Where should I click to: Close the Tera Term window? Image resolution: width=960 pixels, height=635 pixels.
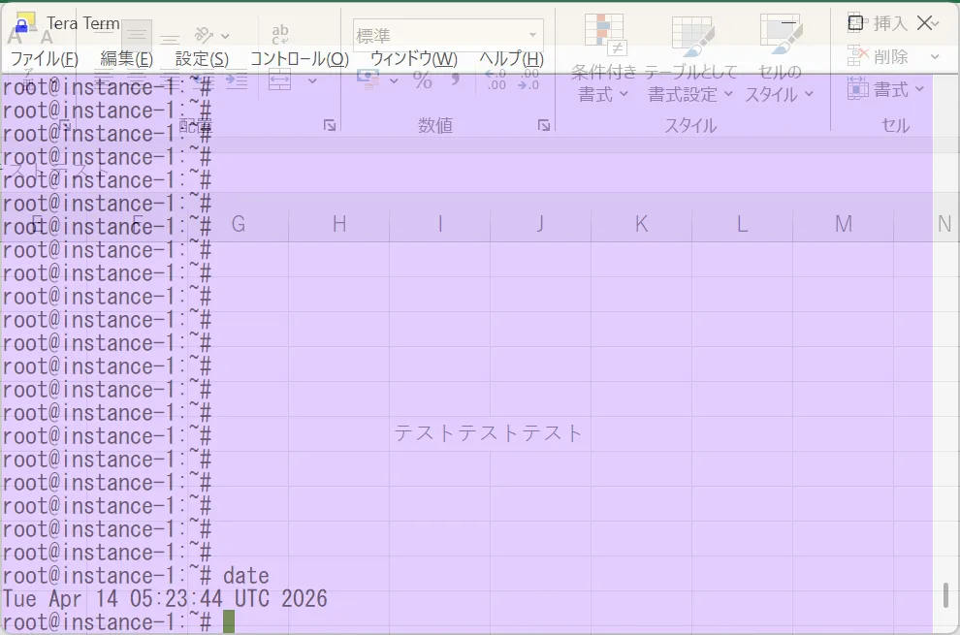point(923,22)
